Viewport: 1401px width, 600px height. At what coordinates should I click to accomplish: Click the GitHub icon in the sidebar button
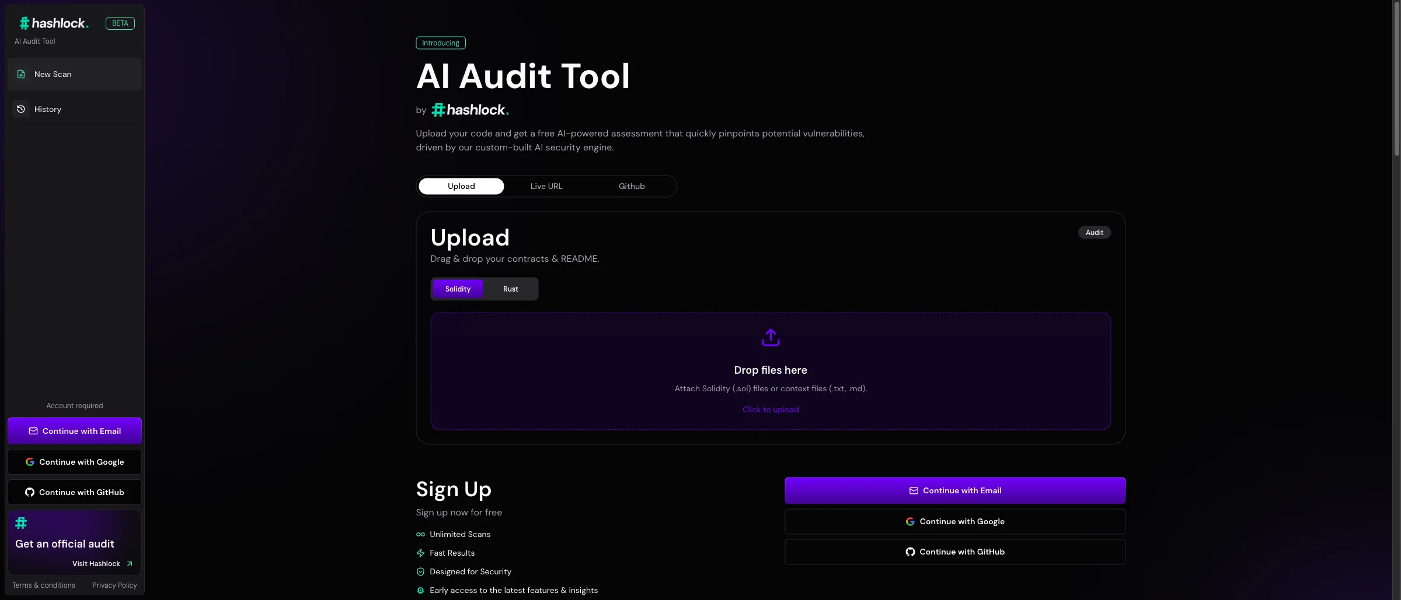tap(29, 492)
